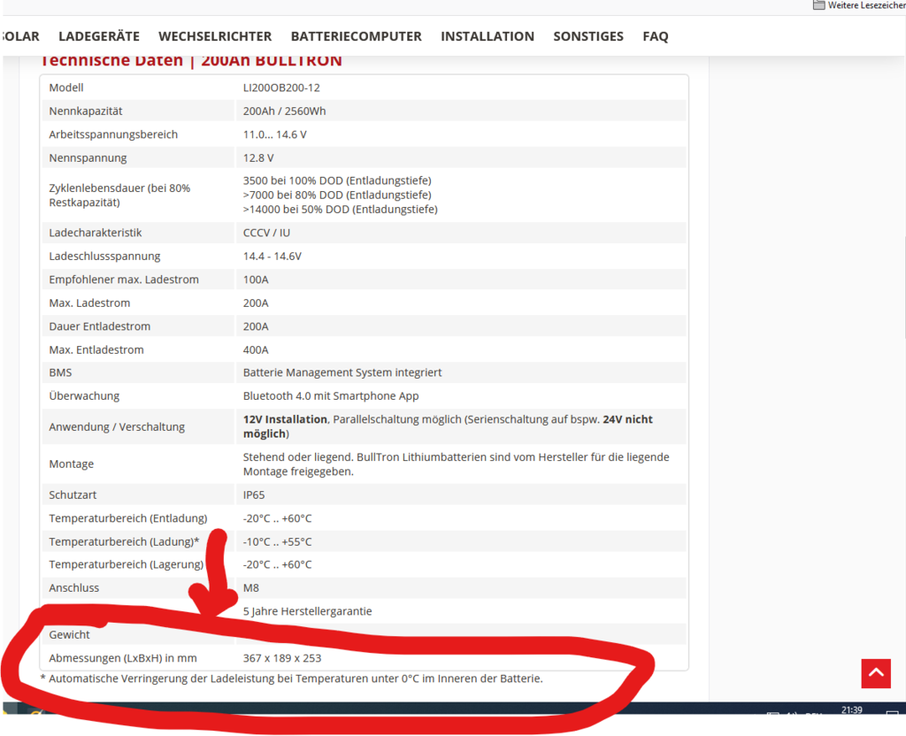This screenshot has height=736, width=906.
Task: Select the line >7000 bei 80% DOD
Action: (x=337, y=195)
